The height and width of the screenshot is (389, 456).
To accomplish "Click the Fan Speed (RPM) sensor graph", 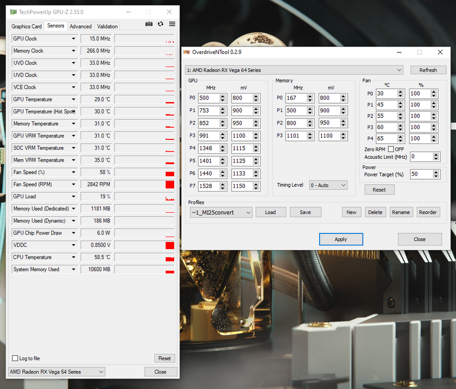I will pyautogui.click(x=144, y=184).
